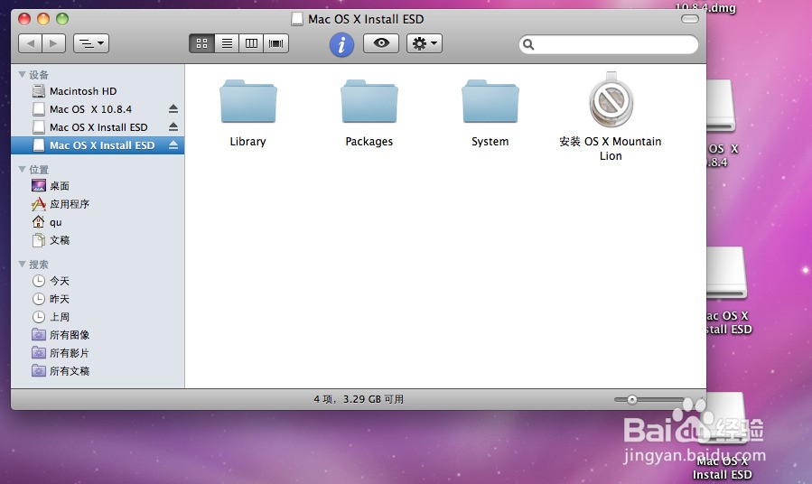Screen dimensions: 812x484
Task: Click the Library folder label
Action: tap(248, 142)
